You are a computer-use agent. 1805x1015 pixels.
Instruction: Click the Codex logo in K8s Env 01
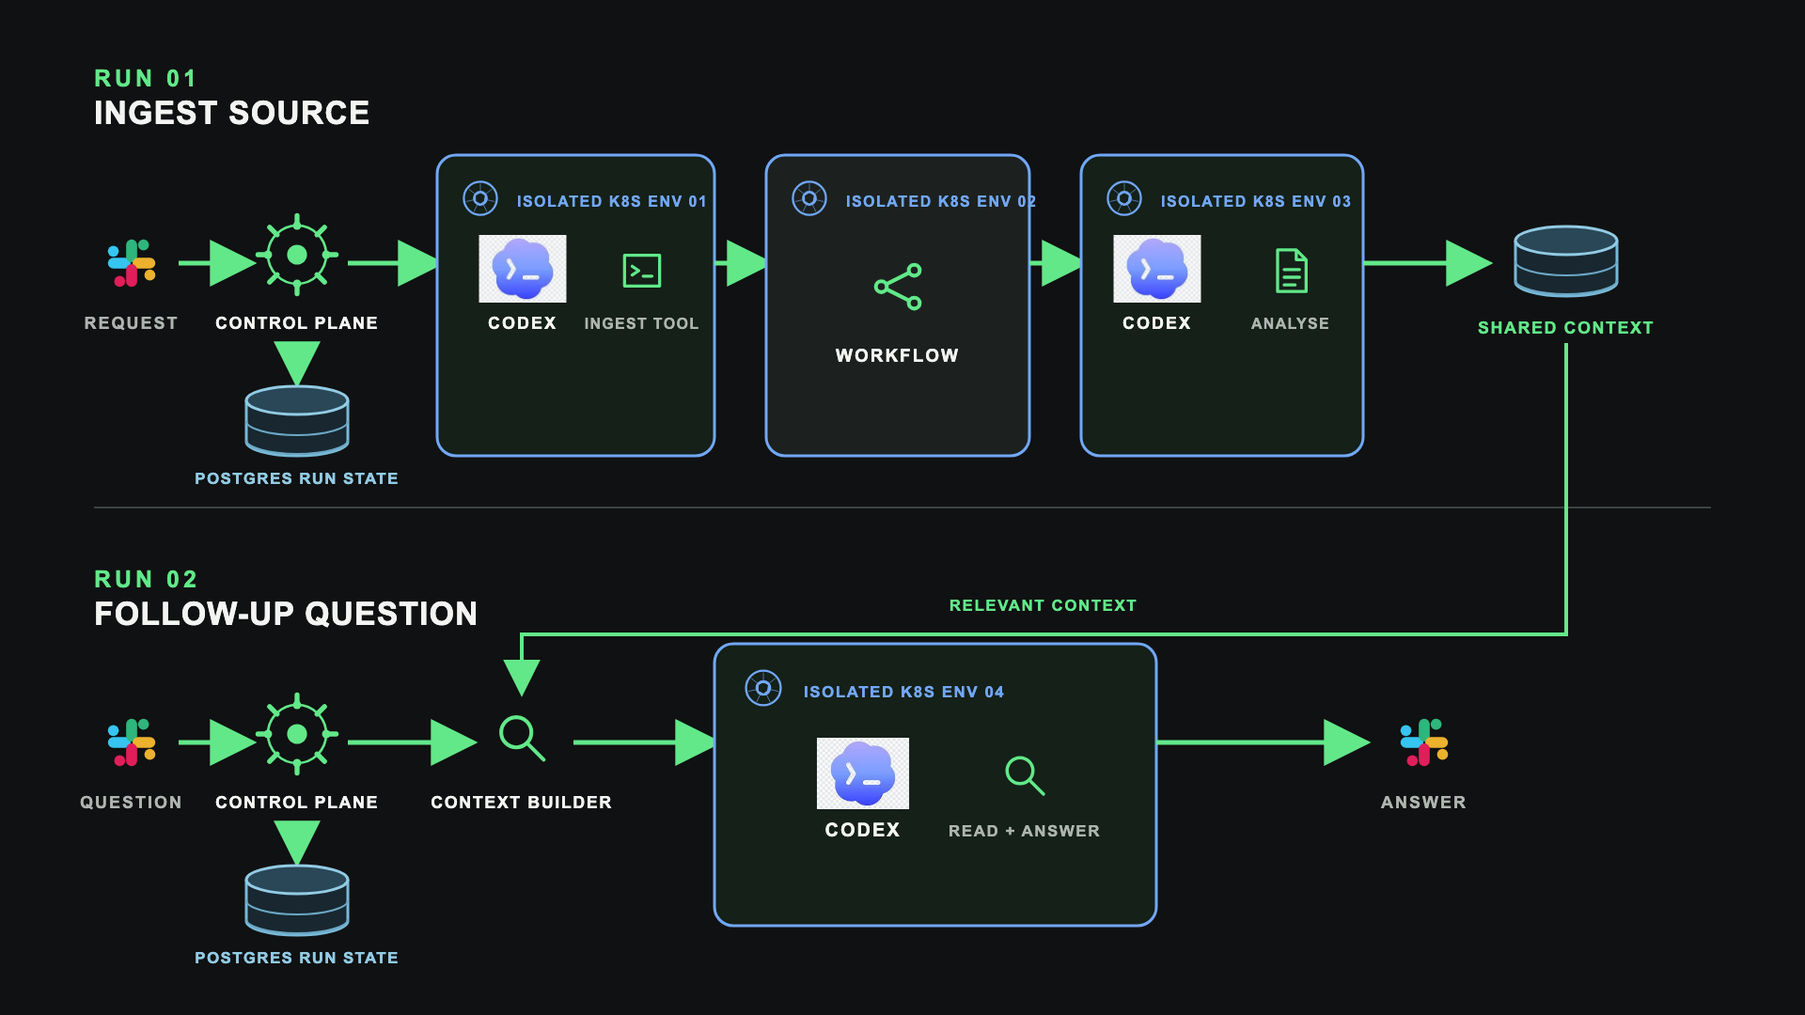coord(523,269)
